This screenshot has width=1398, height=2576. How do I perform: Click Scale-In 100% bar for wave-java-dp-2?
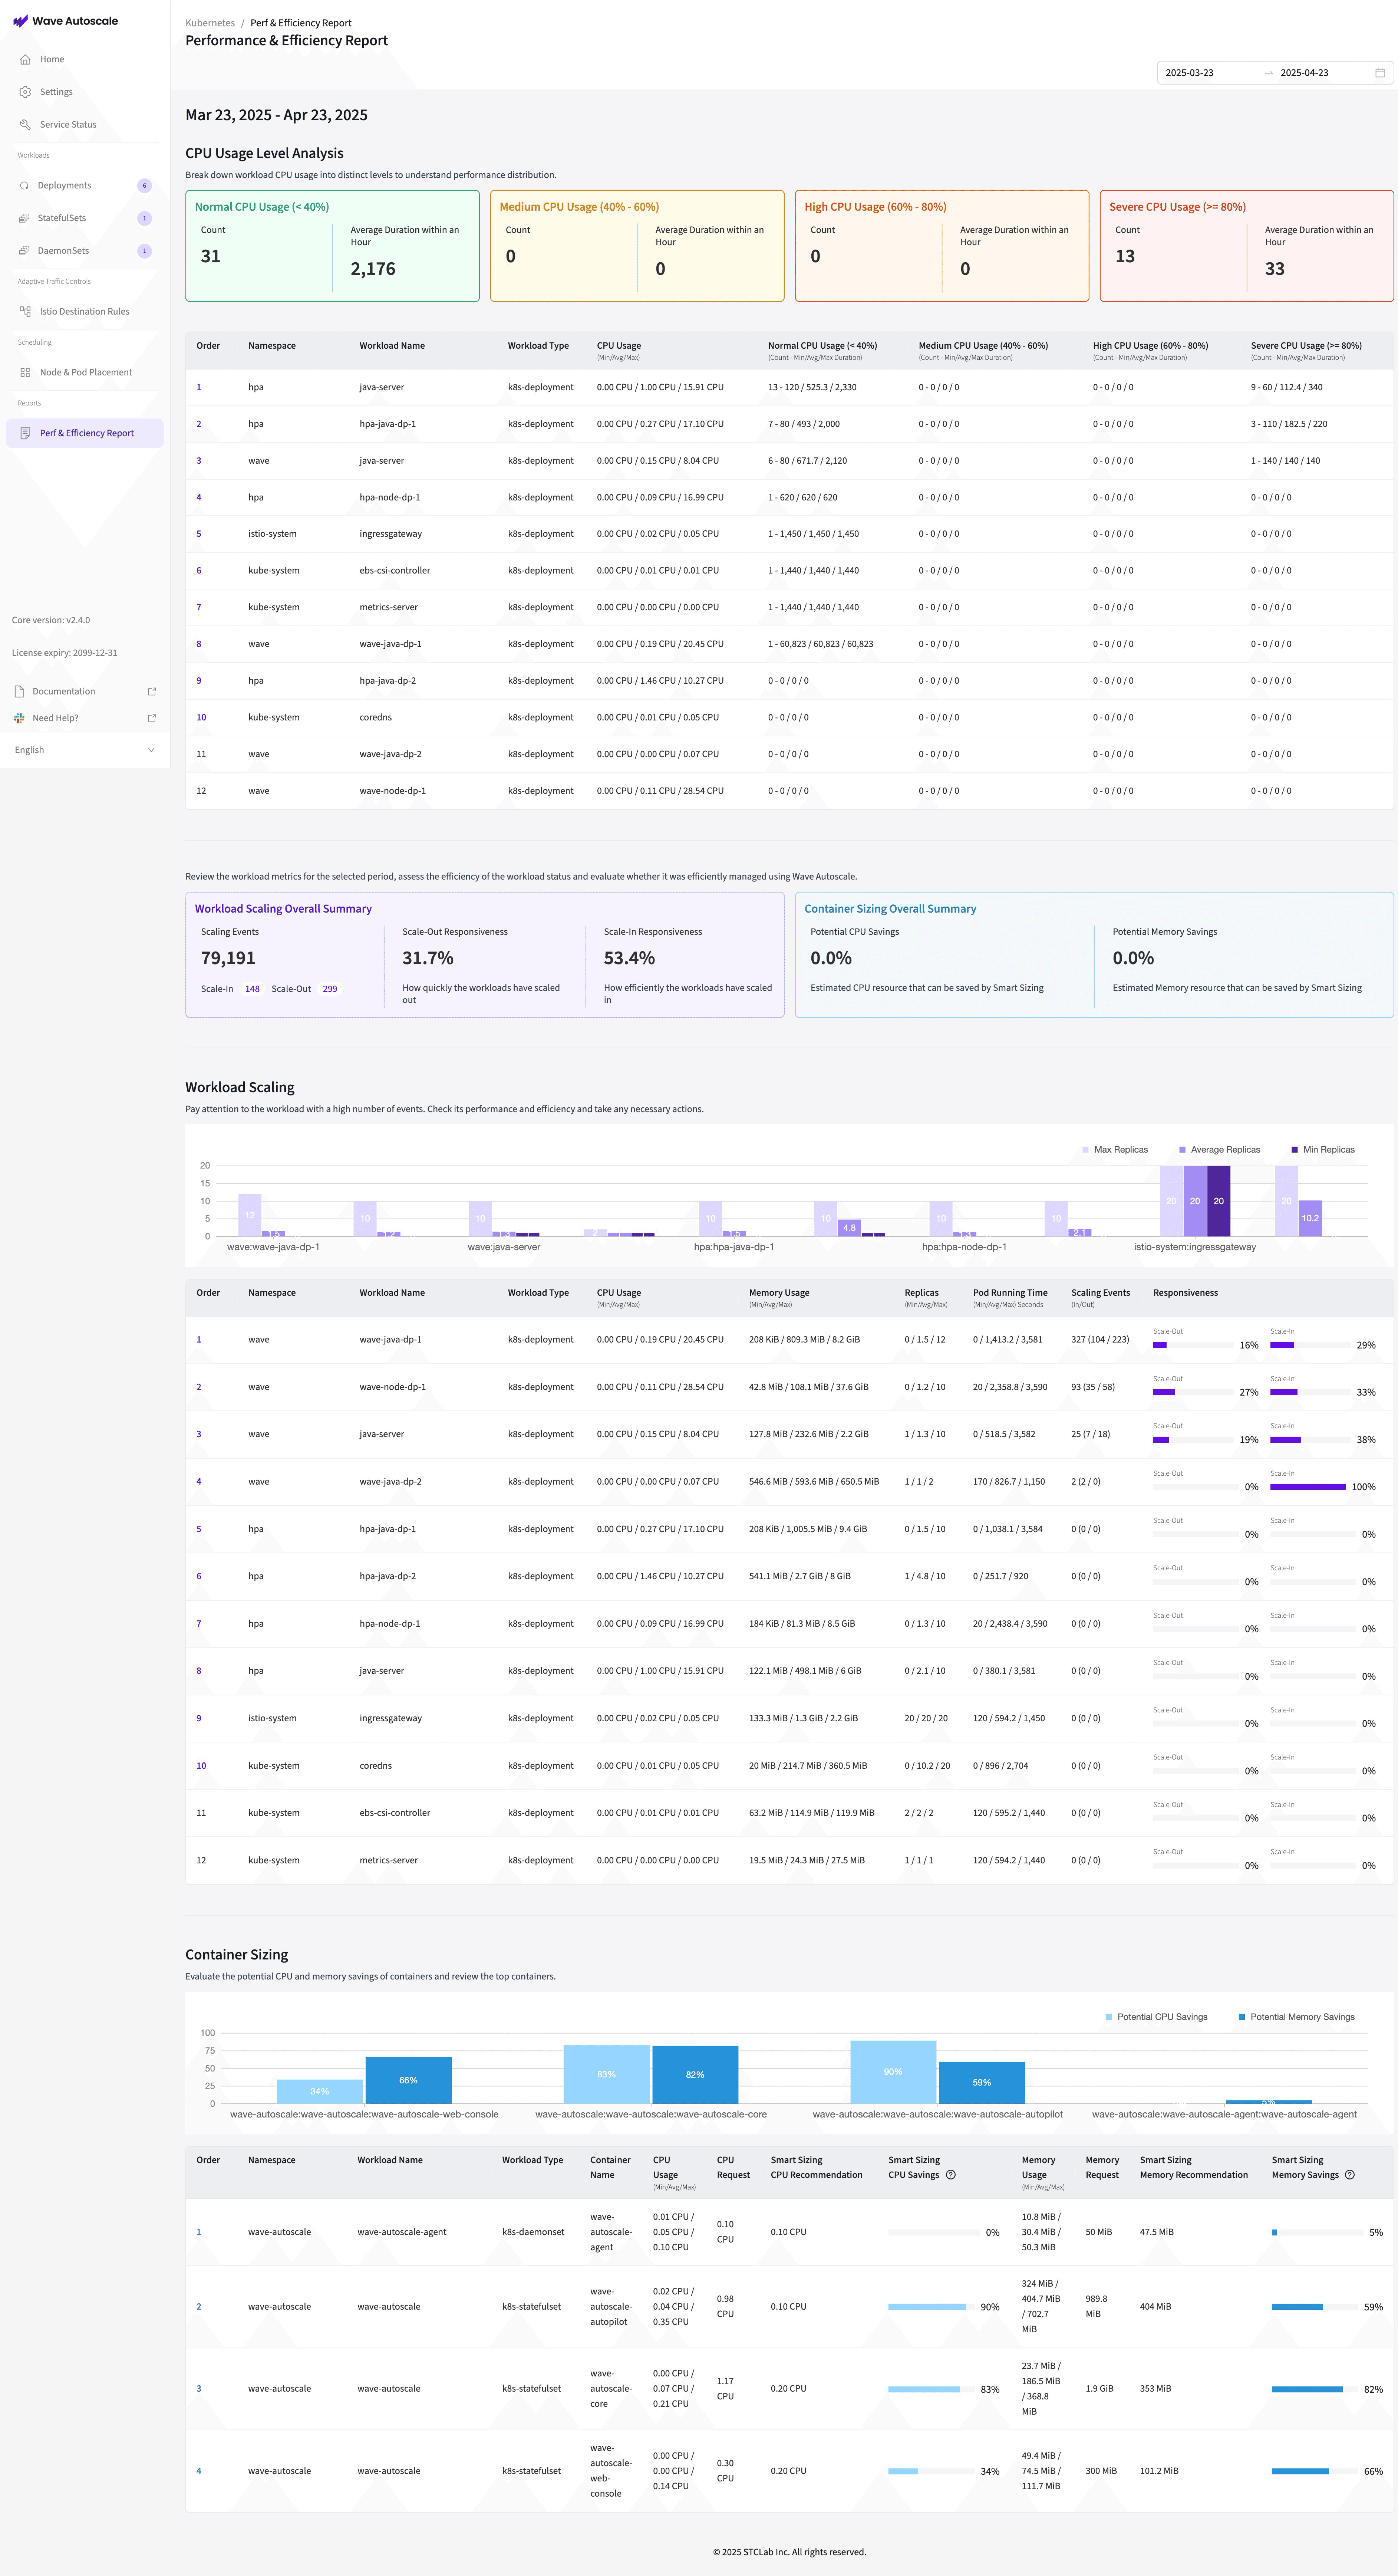tap(1308, 1487)
